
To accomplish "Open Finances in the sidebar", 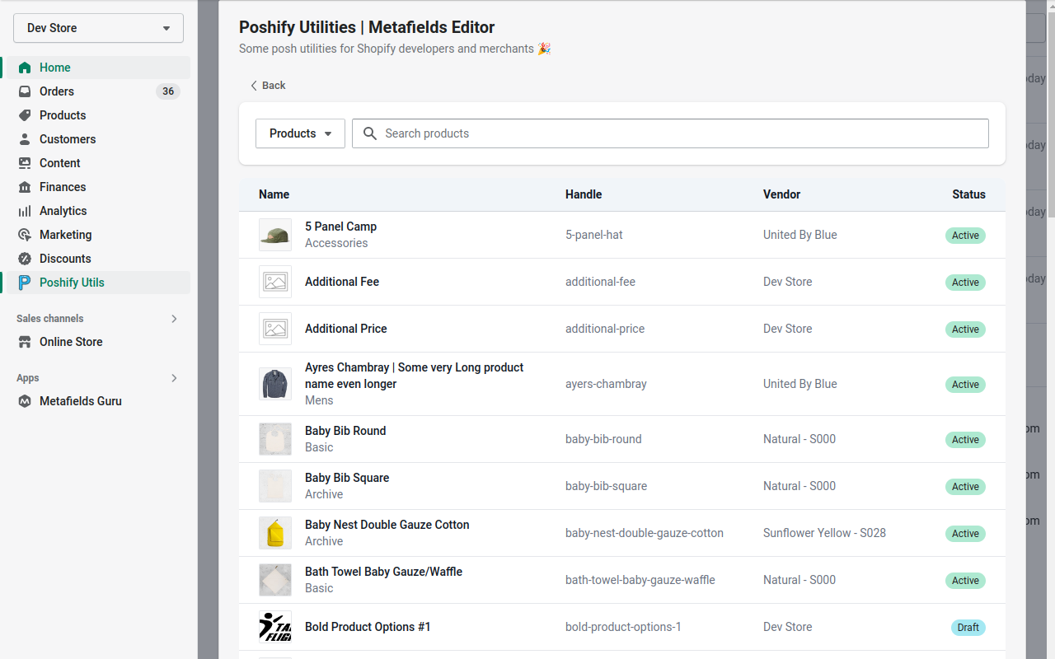I will pyautogui.click(x=97, y=187).
